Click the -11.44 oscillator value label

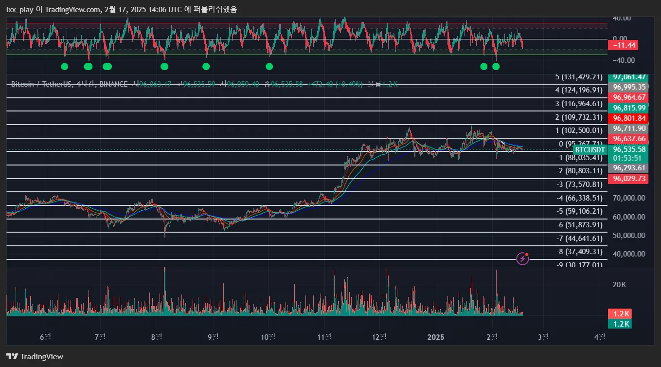click(623, 45)
